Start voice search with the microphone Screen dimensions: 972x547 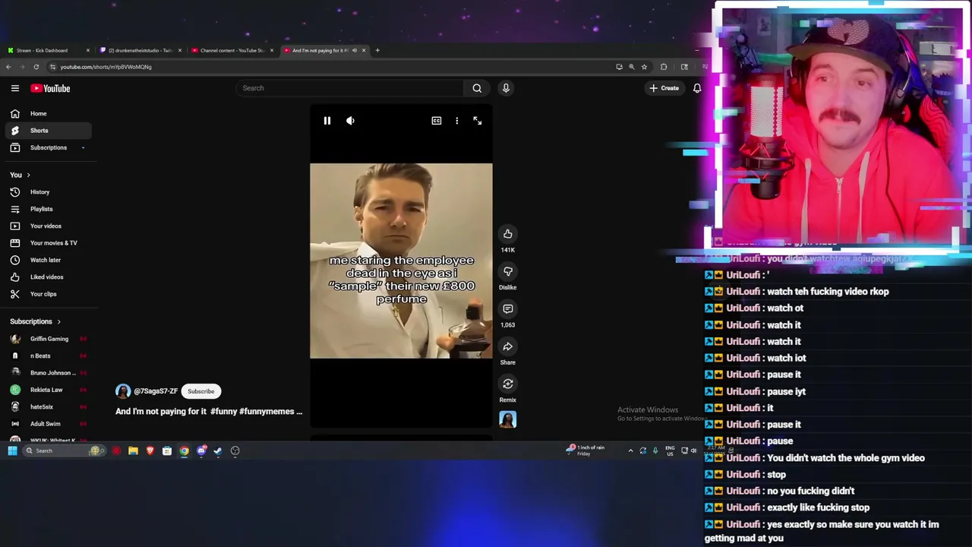tap(506, 88)
